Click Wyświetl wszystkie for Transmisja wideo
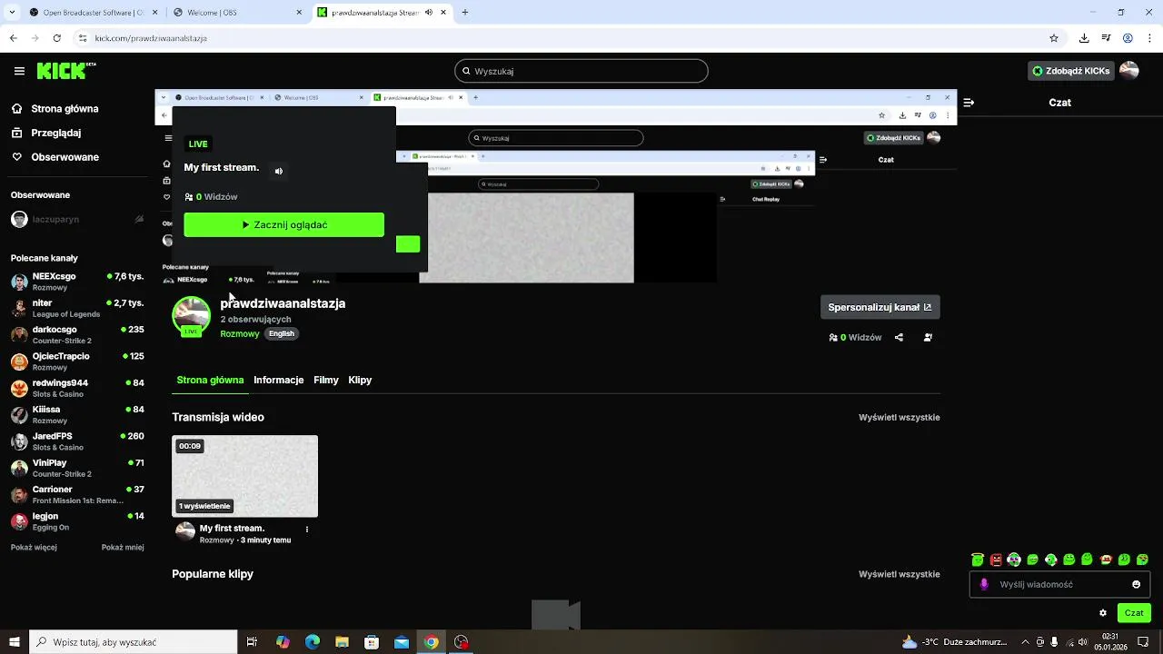Viewport: 1163px width, 654px height. [x=900, y=418]
